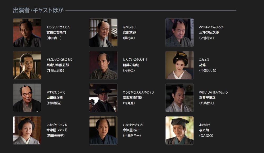Screen dimensions: 264x153
Task: Open the 州走りの熊五郎 portrait image
Action: pyautogui.click(x=27, y=65)
